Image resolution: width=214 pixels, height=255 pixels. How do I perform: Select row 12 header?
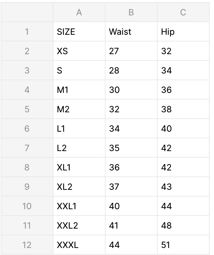coord(27,245)
